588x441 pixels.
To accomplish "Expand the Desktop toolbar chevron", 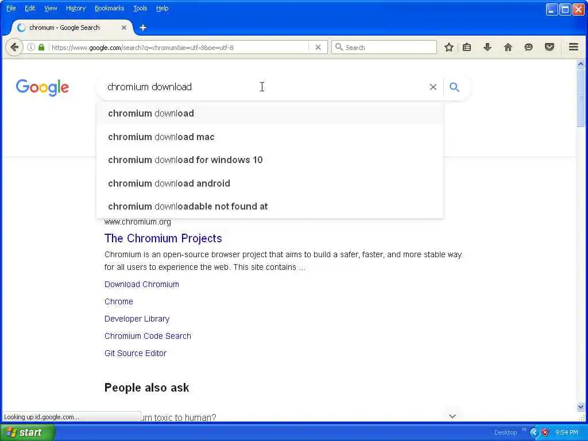I will coord(524,430).
